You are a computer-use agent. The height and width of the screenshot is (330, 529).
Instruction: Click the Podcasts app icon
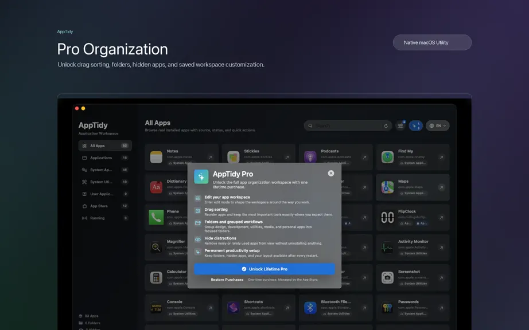pyautogui.click(x=310, y=157)
